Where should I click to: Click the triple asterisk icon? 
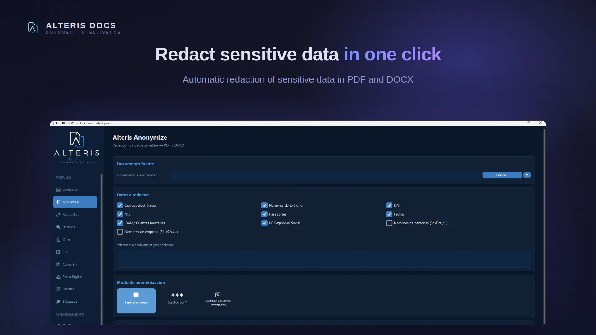coord(177,295)
